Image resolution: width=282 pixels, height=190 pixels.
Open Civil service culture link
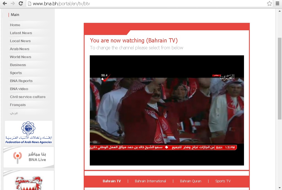[28, 97]
